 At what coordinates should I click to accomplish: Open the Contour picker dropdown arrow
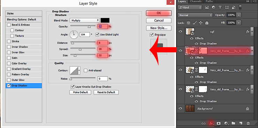tap(79, 70)
